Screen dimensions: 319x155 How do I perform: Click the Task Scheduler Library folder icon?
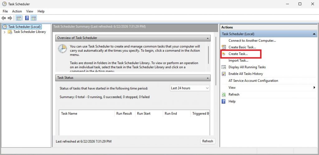pyautogui.click(x=10, y=32)
